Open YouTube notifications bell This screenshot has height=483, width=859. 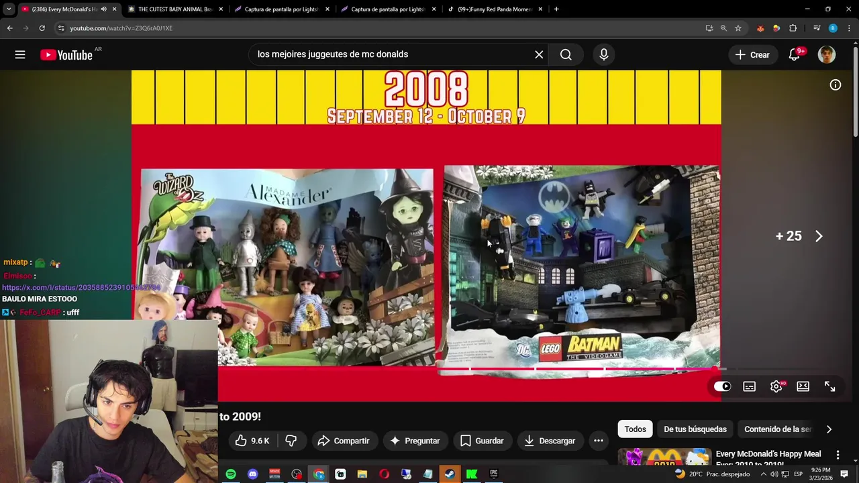[x=795, y=55]
